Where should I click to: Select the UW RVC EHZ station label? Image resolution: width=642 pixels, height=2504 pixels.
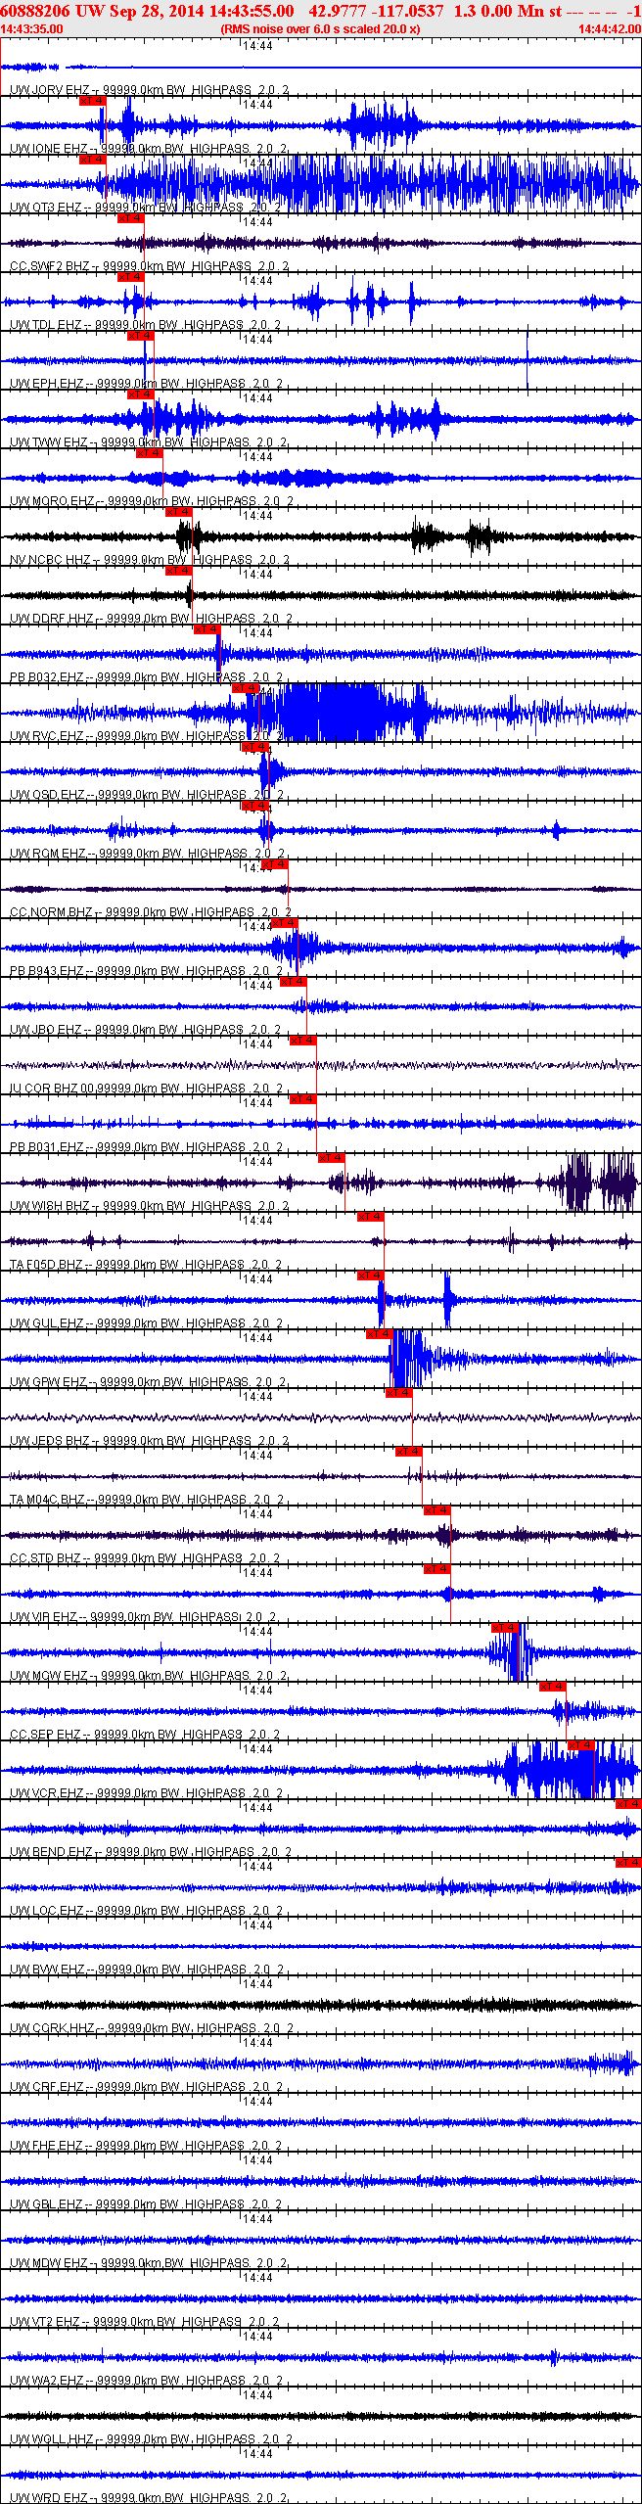pos(147,736)
